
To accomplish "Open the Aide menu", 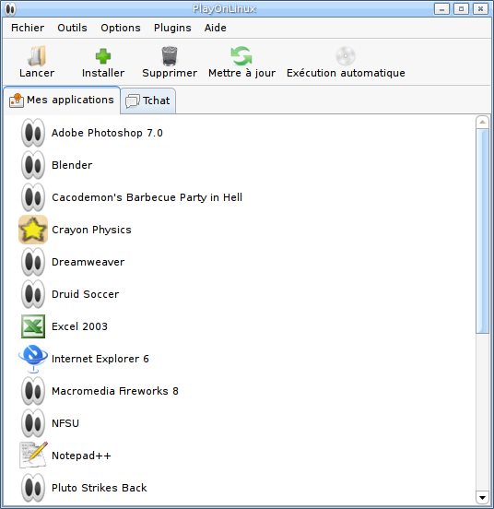I will (216, 28).
